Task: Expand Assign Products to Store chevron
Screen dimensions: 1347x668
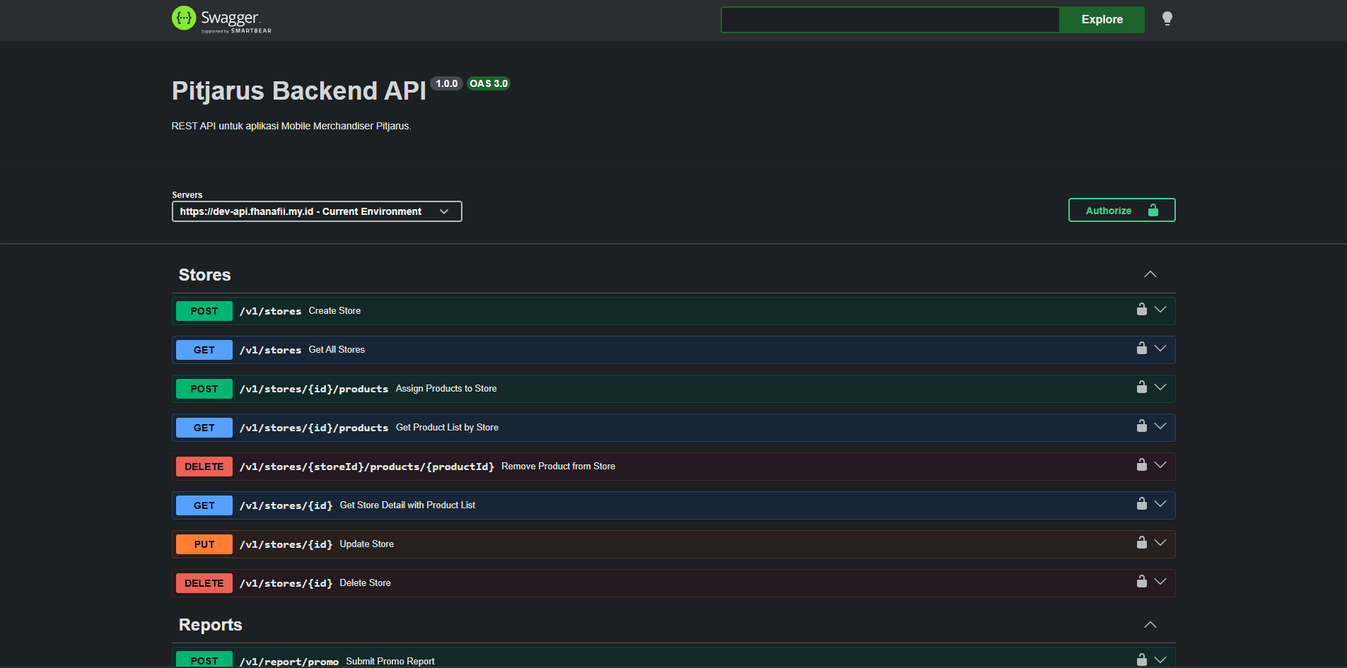Action: pos(1160,387)
